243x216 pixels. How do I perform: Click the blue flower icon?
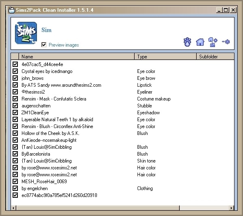click(187, 42)
